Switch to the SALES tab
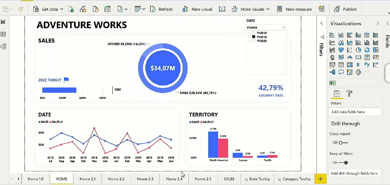Viewport: 390px width, 185px height. coord(229,179)
